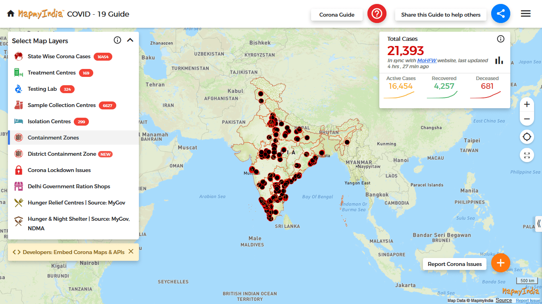Open the MoHFW website link

(x=427, y=60)
